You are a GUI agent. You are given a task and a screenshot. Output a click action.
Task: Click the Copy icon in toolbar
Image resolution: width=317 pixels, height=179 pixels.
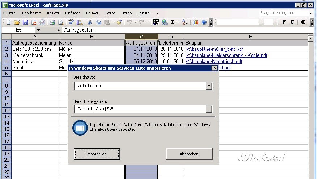pos(98,22)
